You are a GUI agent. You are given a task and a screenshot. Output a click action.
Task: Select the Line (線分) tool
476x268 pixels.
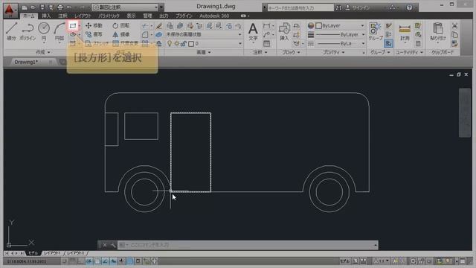[11, 31]
